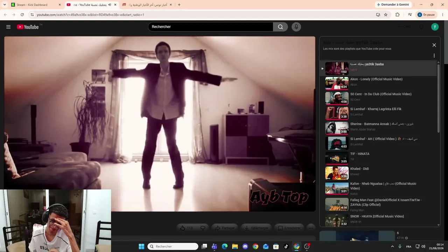Open Microsoft Store from taskbar
The width and height of the screenshot is (448, 252).
(276, 246)
